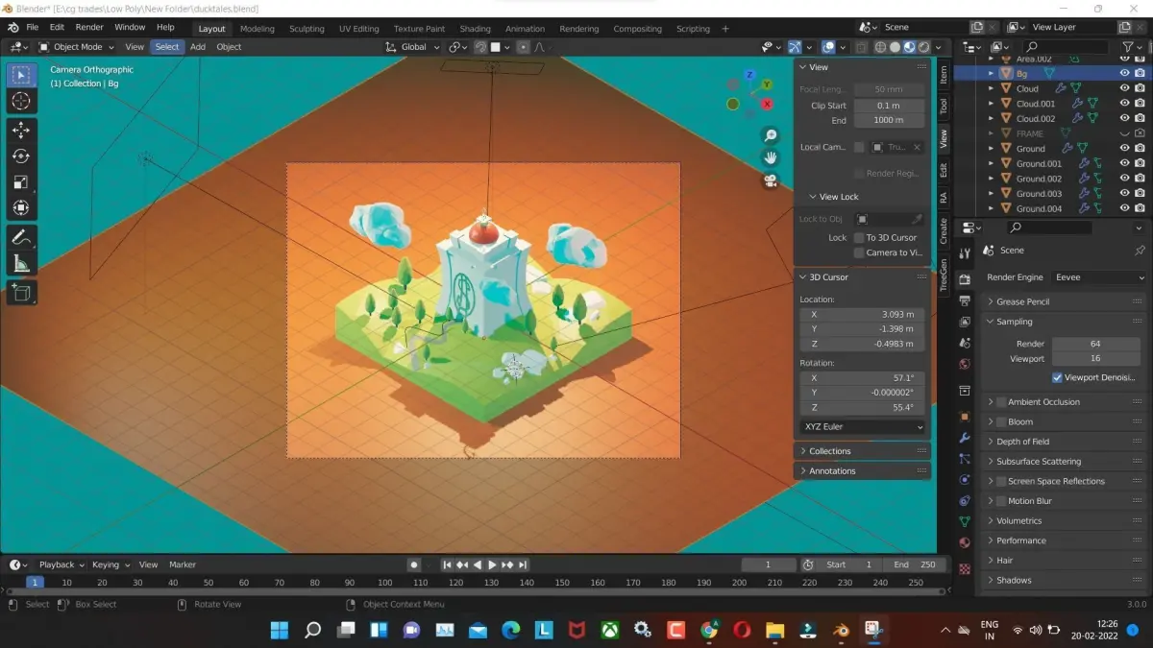Select the Select Box tool
The height and width of the screenshot is (648, 1153).
21,75
